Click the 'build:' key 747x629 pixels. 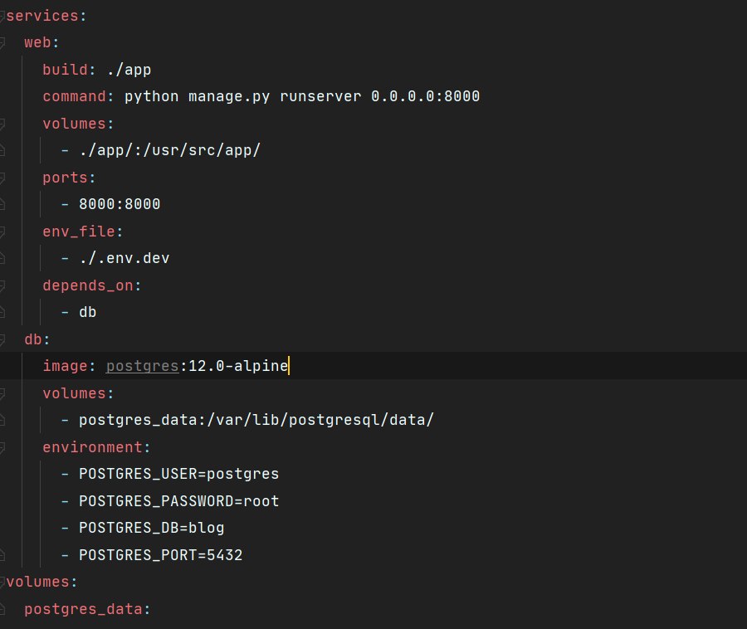pyautogui.click(x=69, y=70)
